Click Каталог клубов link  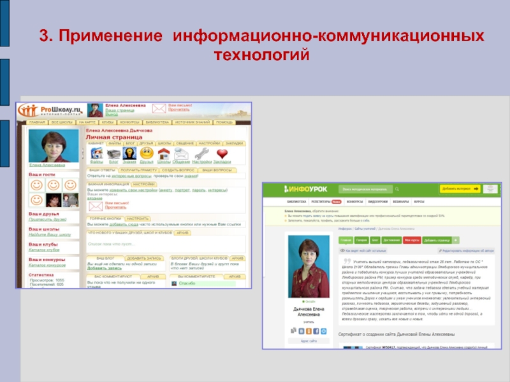coord(44,250)
